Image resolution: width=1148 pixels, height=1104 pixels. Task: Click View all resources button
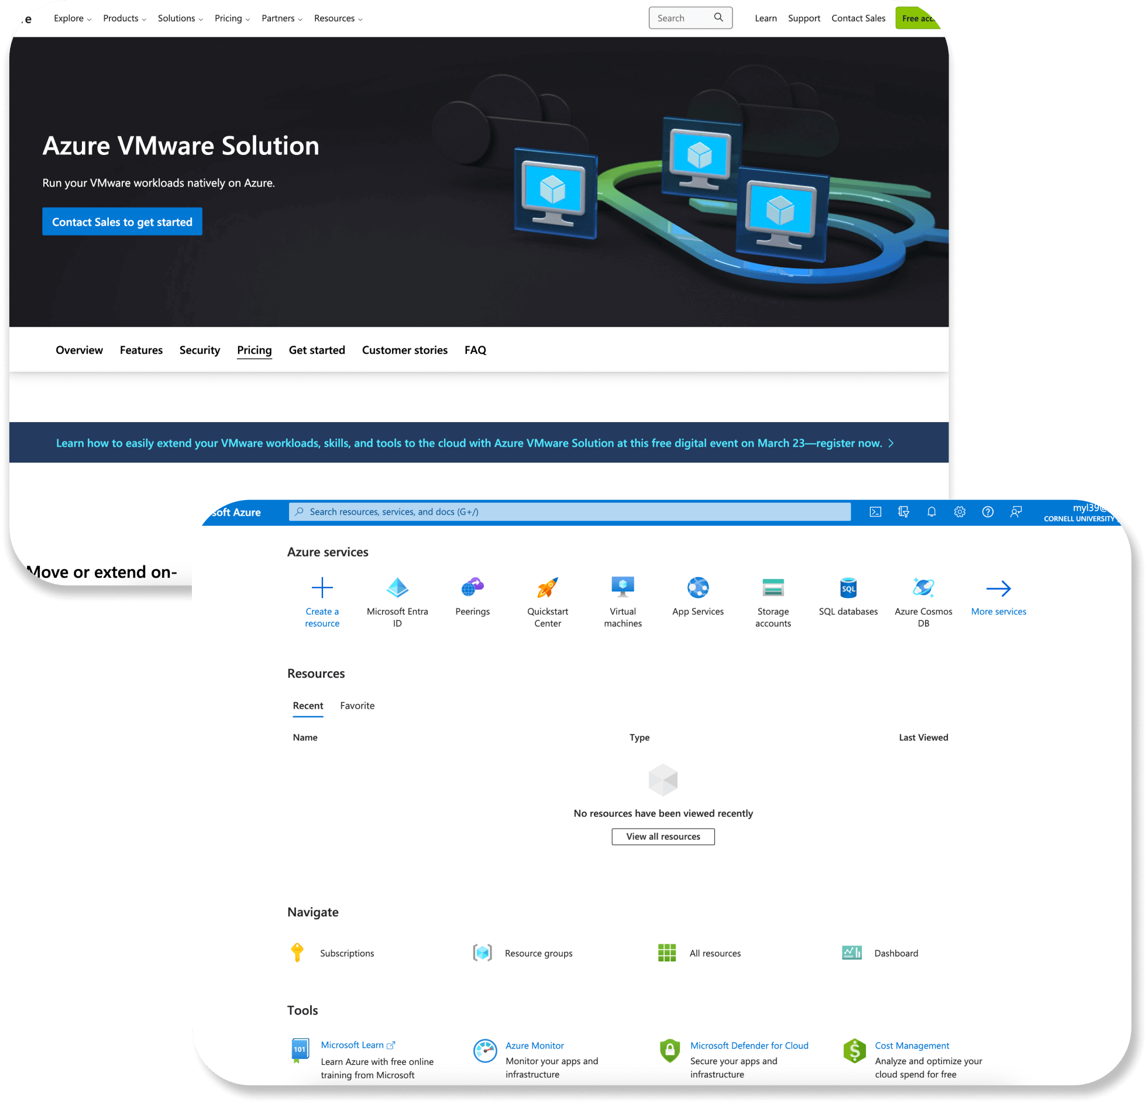[663, 837]
